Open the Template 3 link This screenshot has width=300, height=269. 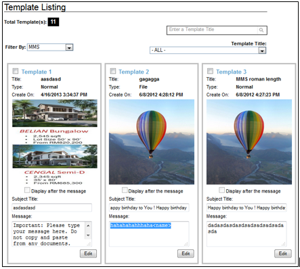click(x=231, y=72)
